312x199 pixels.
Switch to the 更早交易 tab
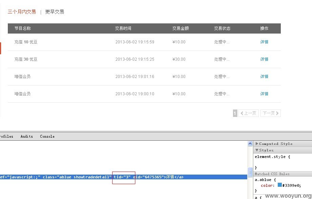click(x=55, y=12)
